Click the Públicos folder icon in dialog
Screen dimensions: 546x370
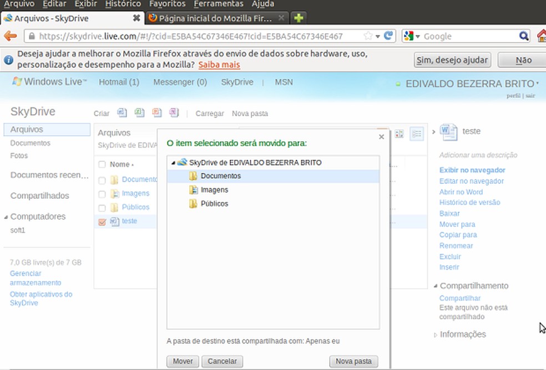(193, 204)
